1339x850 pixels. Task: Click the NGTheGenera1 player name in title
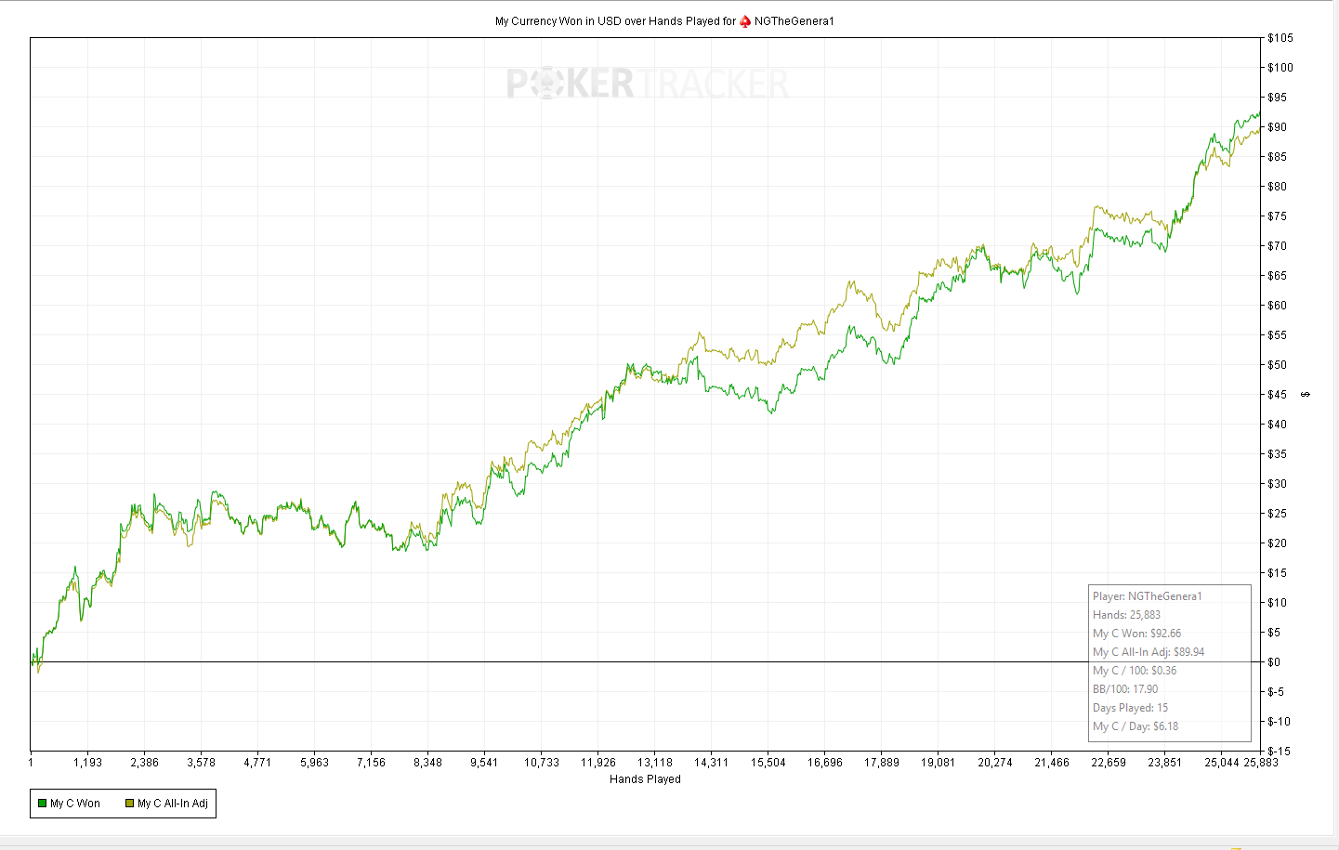pos(794,21)
